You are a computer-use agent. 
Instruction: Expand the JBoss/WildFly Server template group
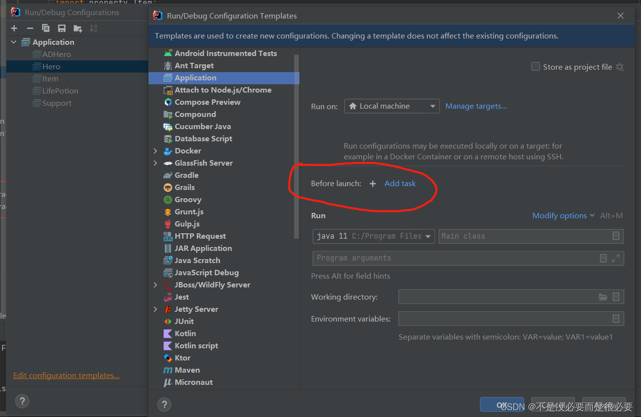155,285
